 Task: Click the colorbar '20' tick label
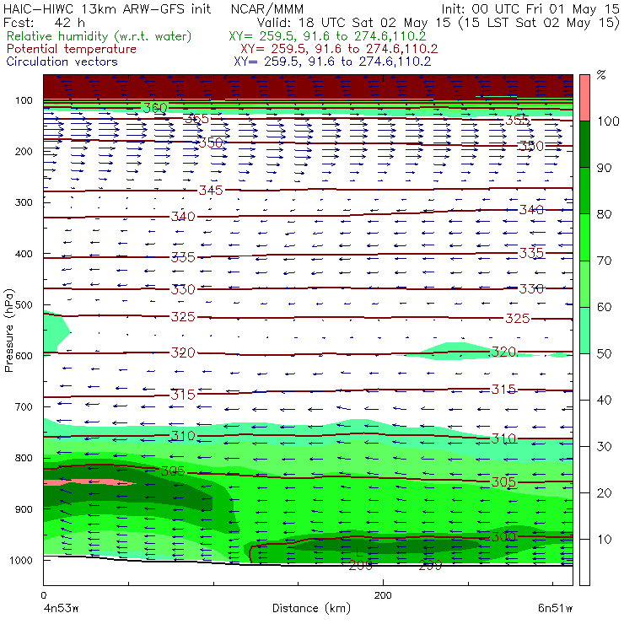pos(604,493)
